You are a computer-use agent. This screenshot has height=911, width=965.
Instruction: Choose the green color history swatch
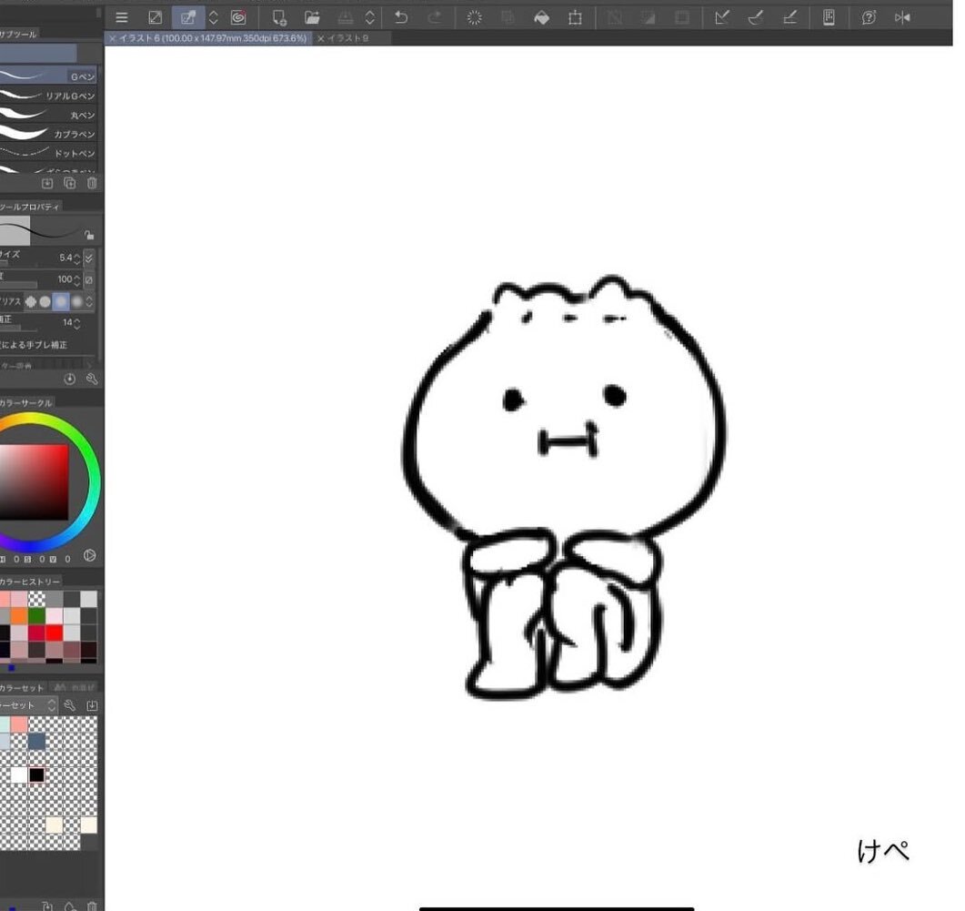[x=37, y=615]
